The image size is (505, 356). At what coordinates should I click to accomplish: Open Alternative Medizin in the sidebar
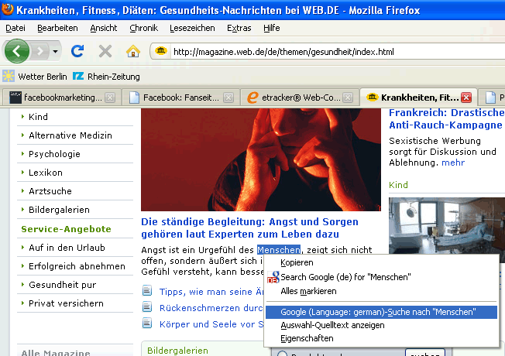coord(70,135)
